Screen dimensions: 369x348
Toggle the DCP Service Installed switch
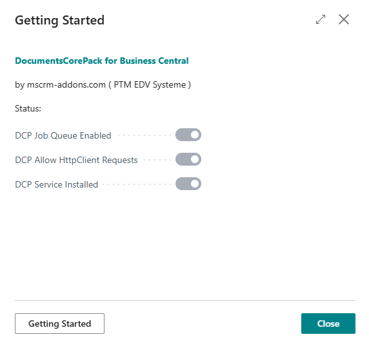(x=188, y=184)
